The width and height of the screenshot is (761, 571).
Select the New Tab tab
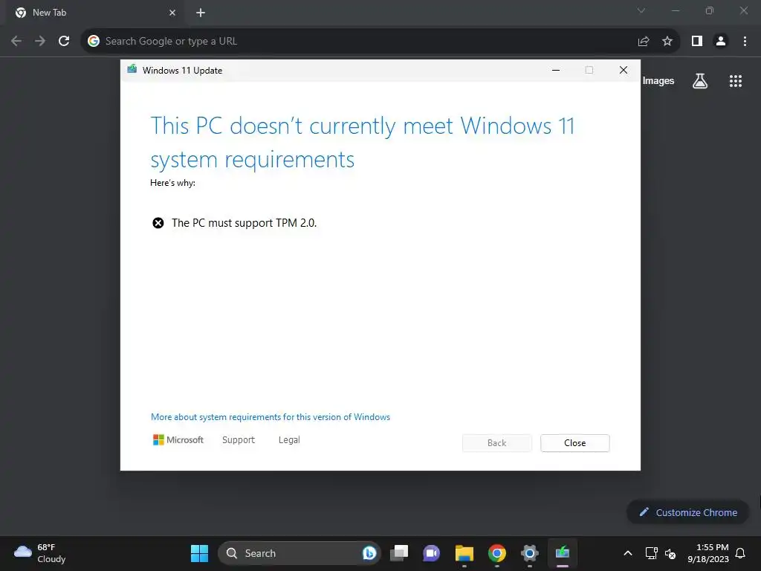click(x=94, y=13)
